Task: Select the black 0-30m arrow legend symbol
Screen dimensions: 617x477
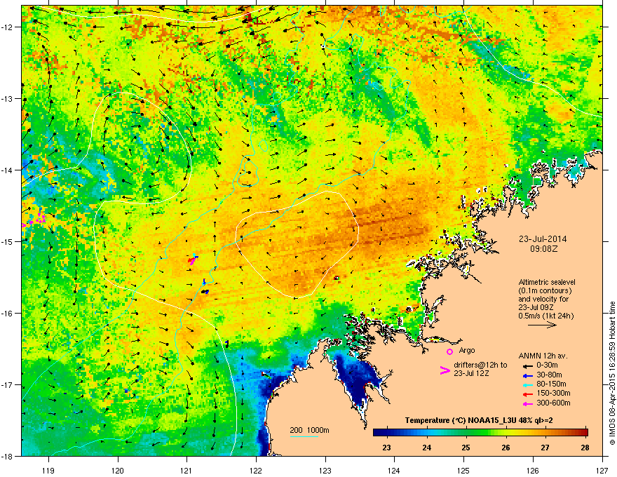Action: pos(527,365)
